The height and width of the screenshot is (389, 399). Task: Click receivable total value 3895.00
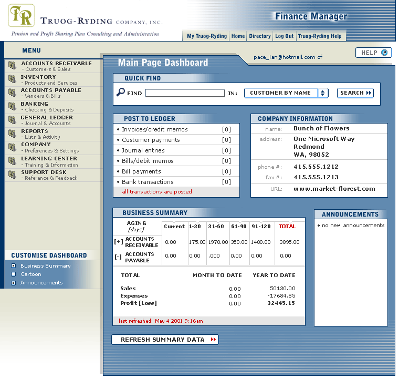click(x=289, y=242)
